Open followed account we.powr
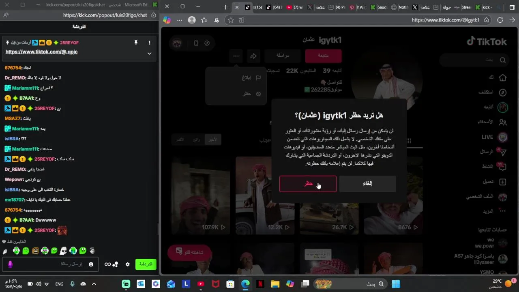Image resolution: width=519 pixels, height=292 pixels. [x=491, y=243]
